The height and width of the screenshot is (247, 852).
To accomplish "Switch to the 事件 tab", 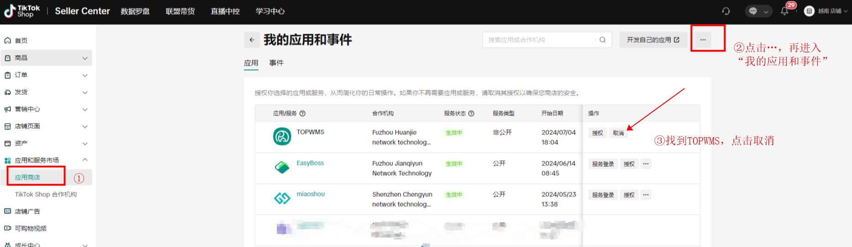I will pos(276,63).
